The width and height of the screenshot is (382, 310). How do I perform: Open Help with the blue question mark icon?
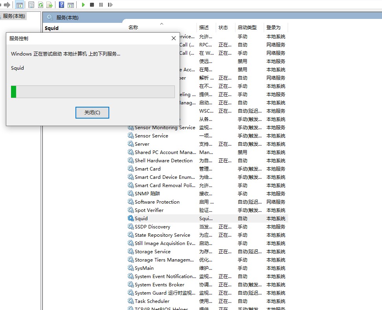pos(61,5)
